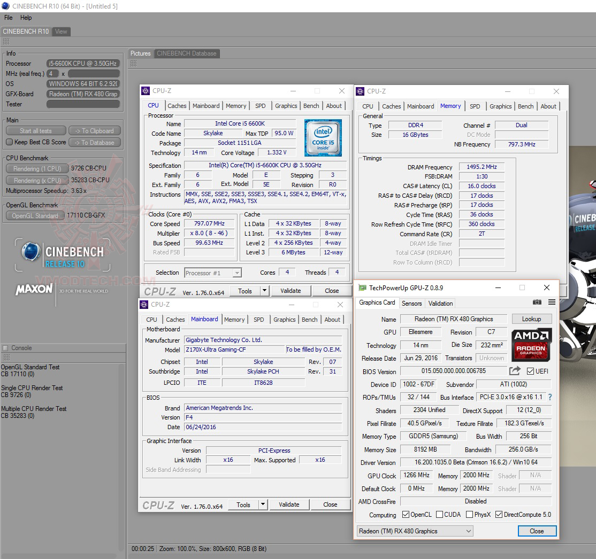Click Validate in CPU-Z Mainboard window
This screenshot has width=596, height=559.
[289, 504]
